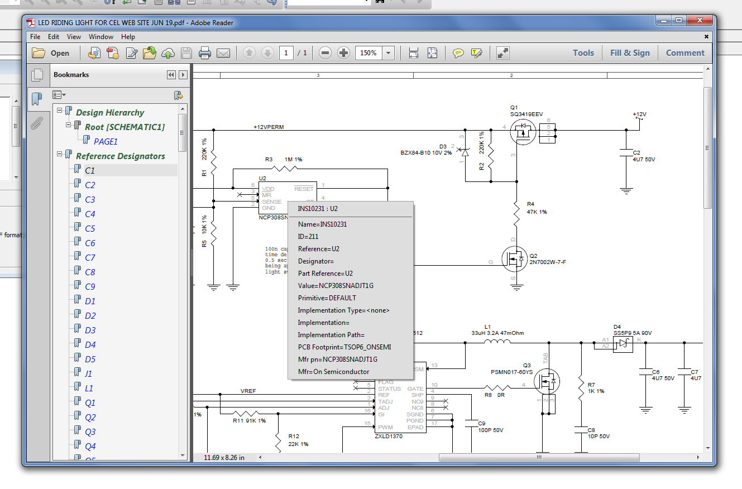Select the Q1 bookmark

[90, 403]
